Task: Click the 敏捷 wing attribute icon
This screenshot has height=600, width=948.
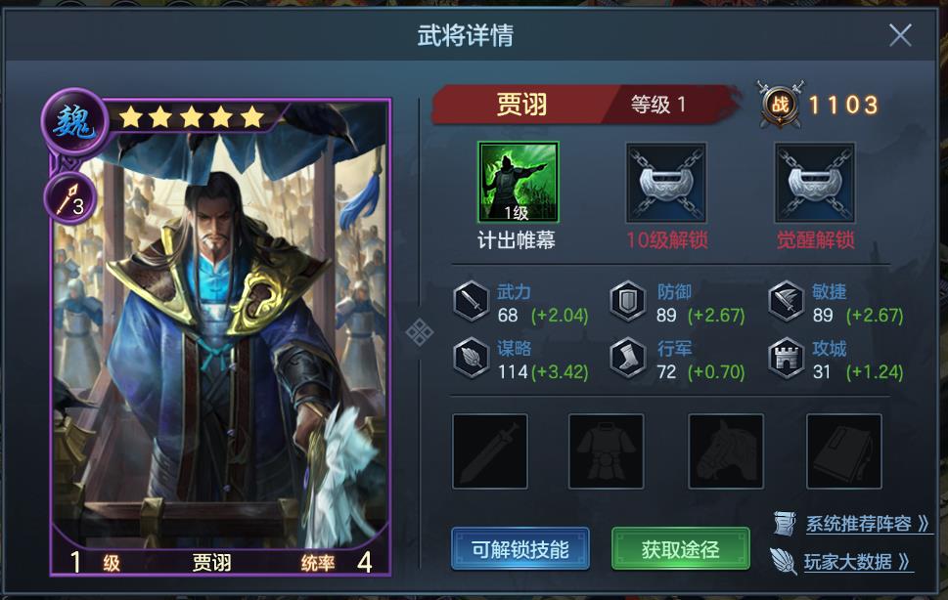Action: point(786,301)
